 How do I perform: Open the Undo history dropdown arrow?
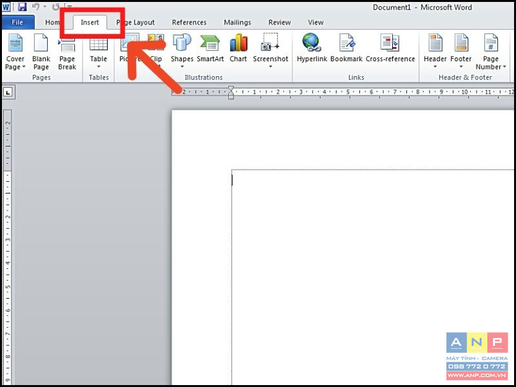45,6
